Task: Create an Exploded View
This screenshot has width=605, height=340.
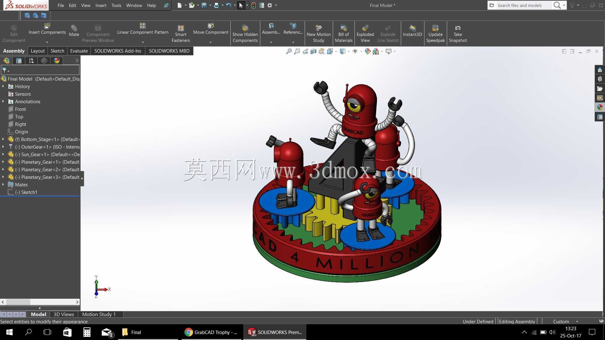Action: (x=365, y=34)
